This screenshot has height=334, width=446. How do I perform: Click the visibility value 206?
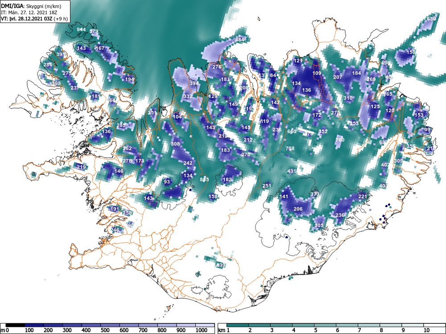tap(298, 209)
